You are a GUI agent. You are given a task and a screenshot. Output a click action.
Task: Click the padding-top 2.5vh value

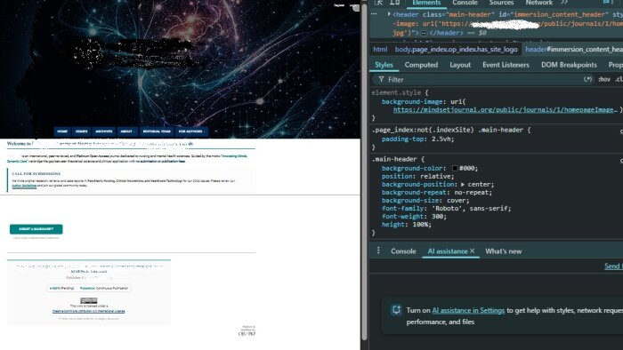(x=441, y=139)
